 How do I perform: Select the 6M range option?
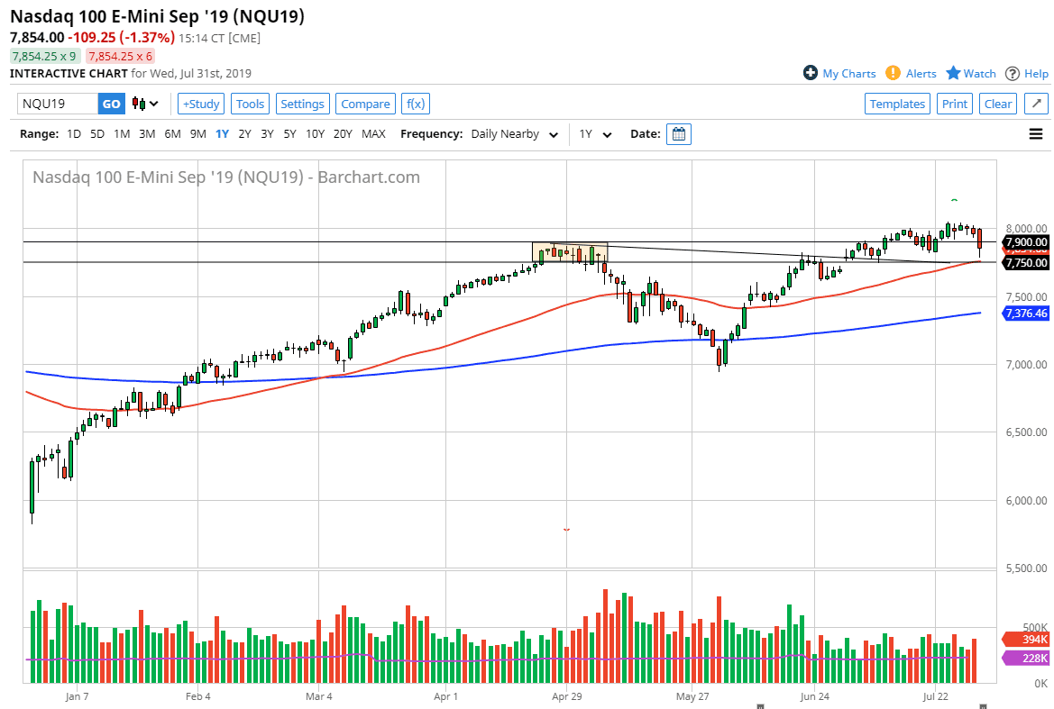(172, 133)
